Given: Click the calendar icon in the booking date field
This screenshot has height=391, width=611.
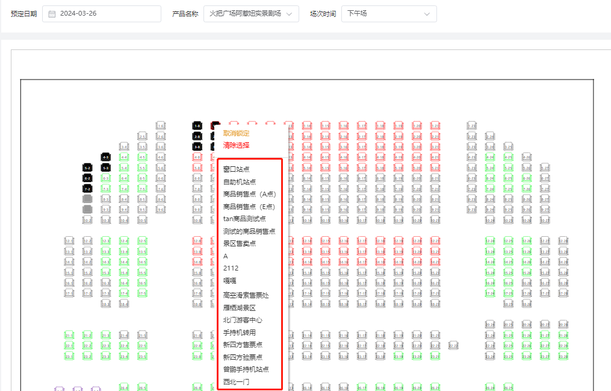Looking at the screenshot, I should click(x=52, y=14).
